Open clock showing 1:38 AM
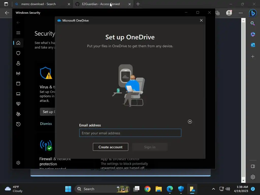 241,189
